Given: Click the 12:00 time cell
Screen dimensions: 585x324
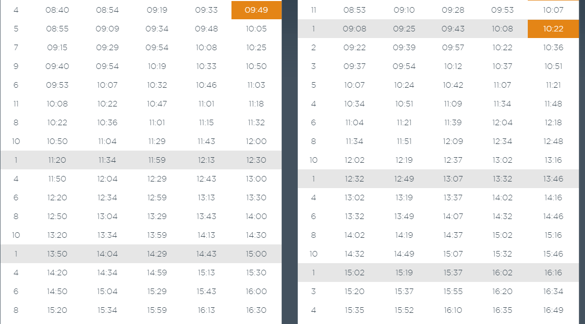Looking at the screenshot, I should (x=256, y=141).
